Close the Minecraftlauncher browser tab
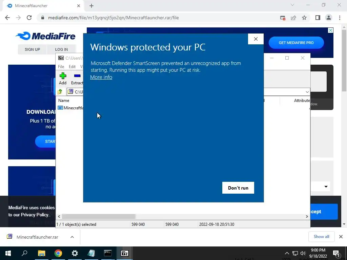Viewport: 347px width, 260px height. [79, 6]
